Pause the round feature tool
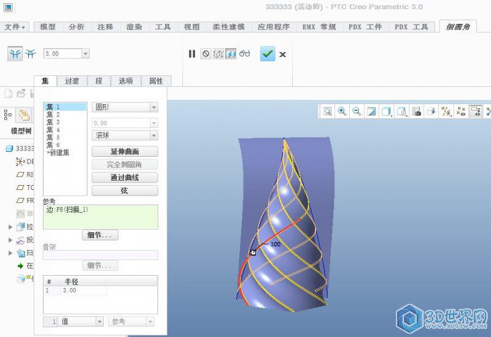Image resolution: width=491 pixels, height=337 pixels. click(192, 54)
